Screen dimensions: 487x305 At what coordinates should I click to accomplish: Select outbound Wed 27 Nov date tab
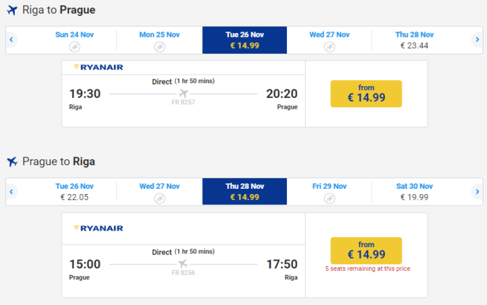(330, 40)
